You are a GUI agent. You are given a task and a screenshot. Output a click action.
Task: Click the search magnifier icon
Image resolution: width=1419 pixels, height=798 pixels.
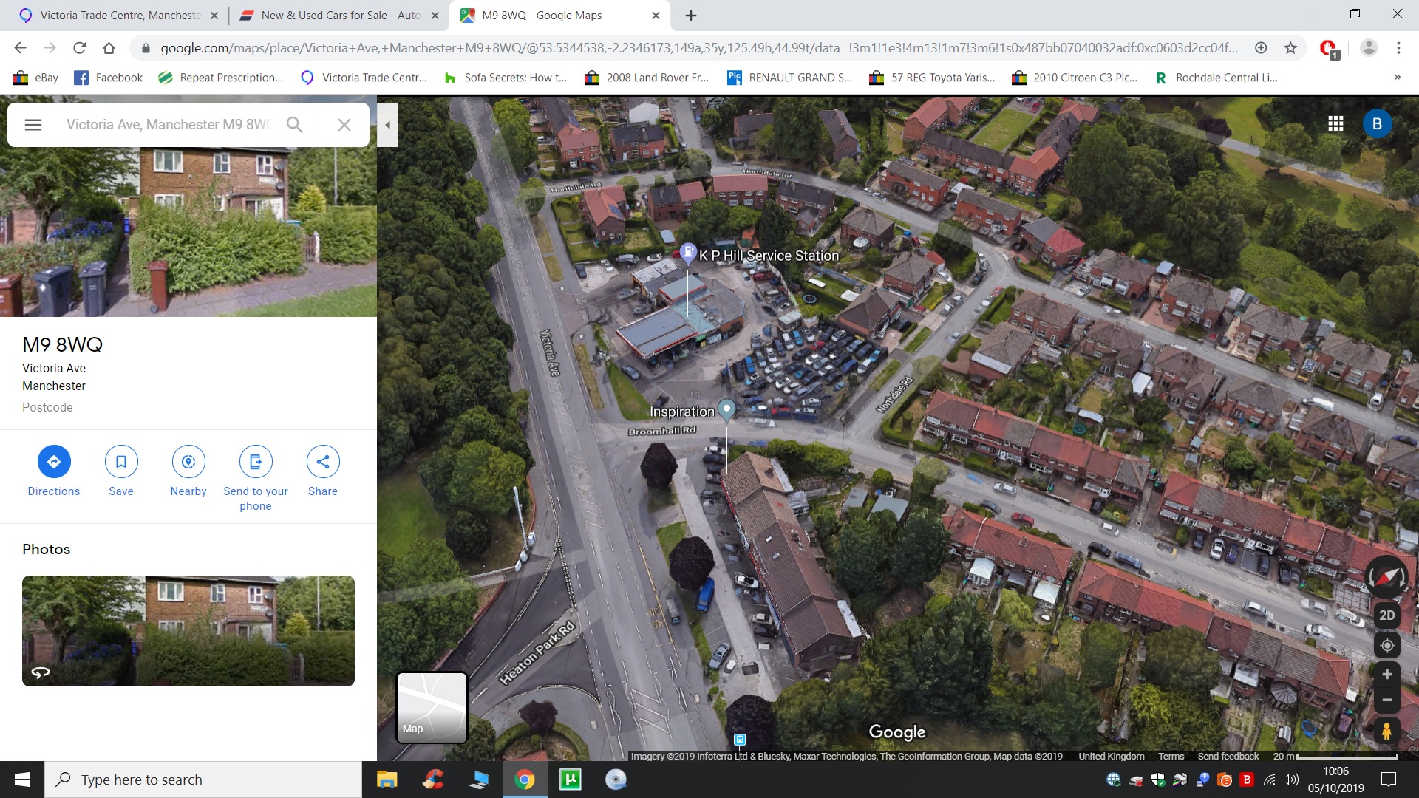point(294,125)
